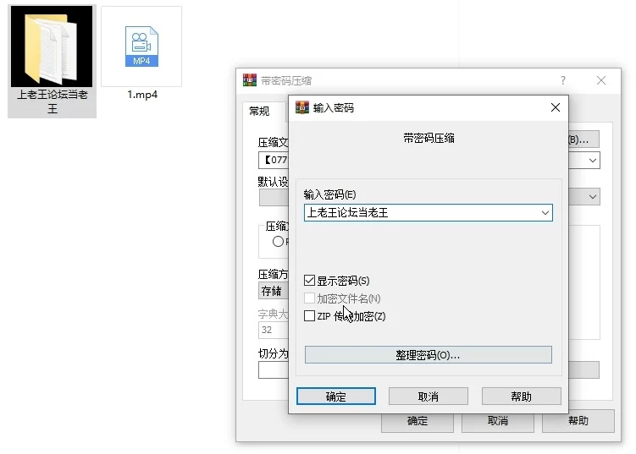The width and height of the screenshot is (636, 454).
Task: Open the archive name dropdown arrow below the (B)... button
Action: 593,160
